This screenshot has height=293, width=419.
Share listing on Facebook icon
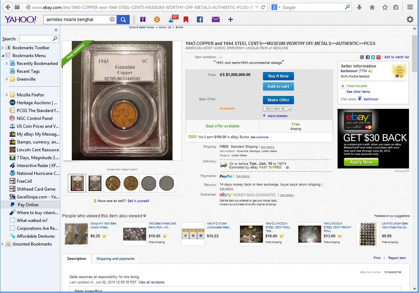(x=368, y=57)
